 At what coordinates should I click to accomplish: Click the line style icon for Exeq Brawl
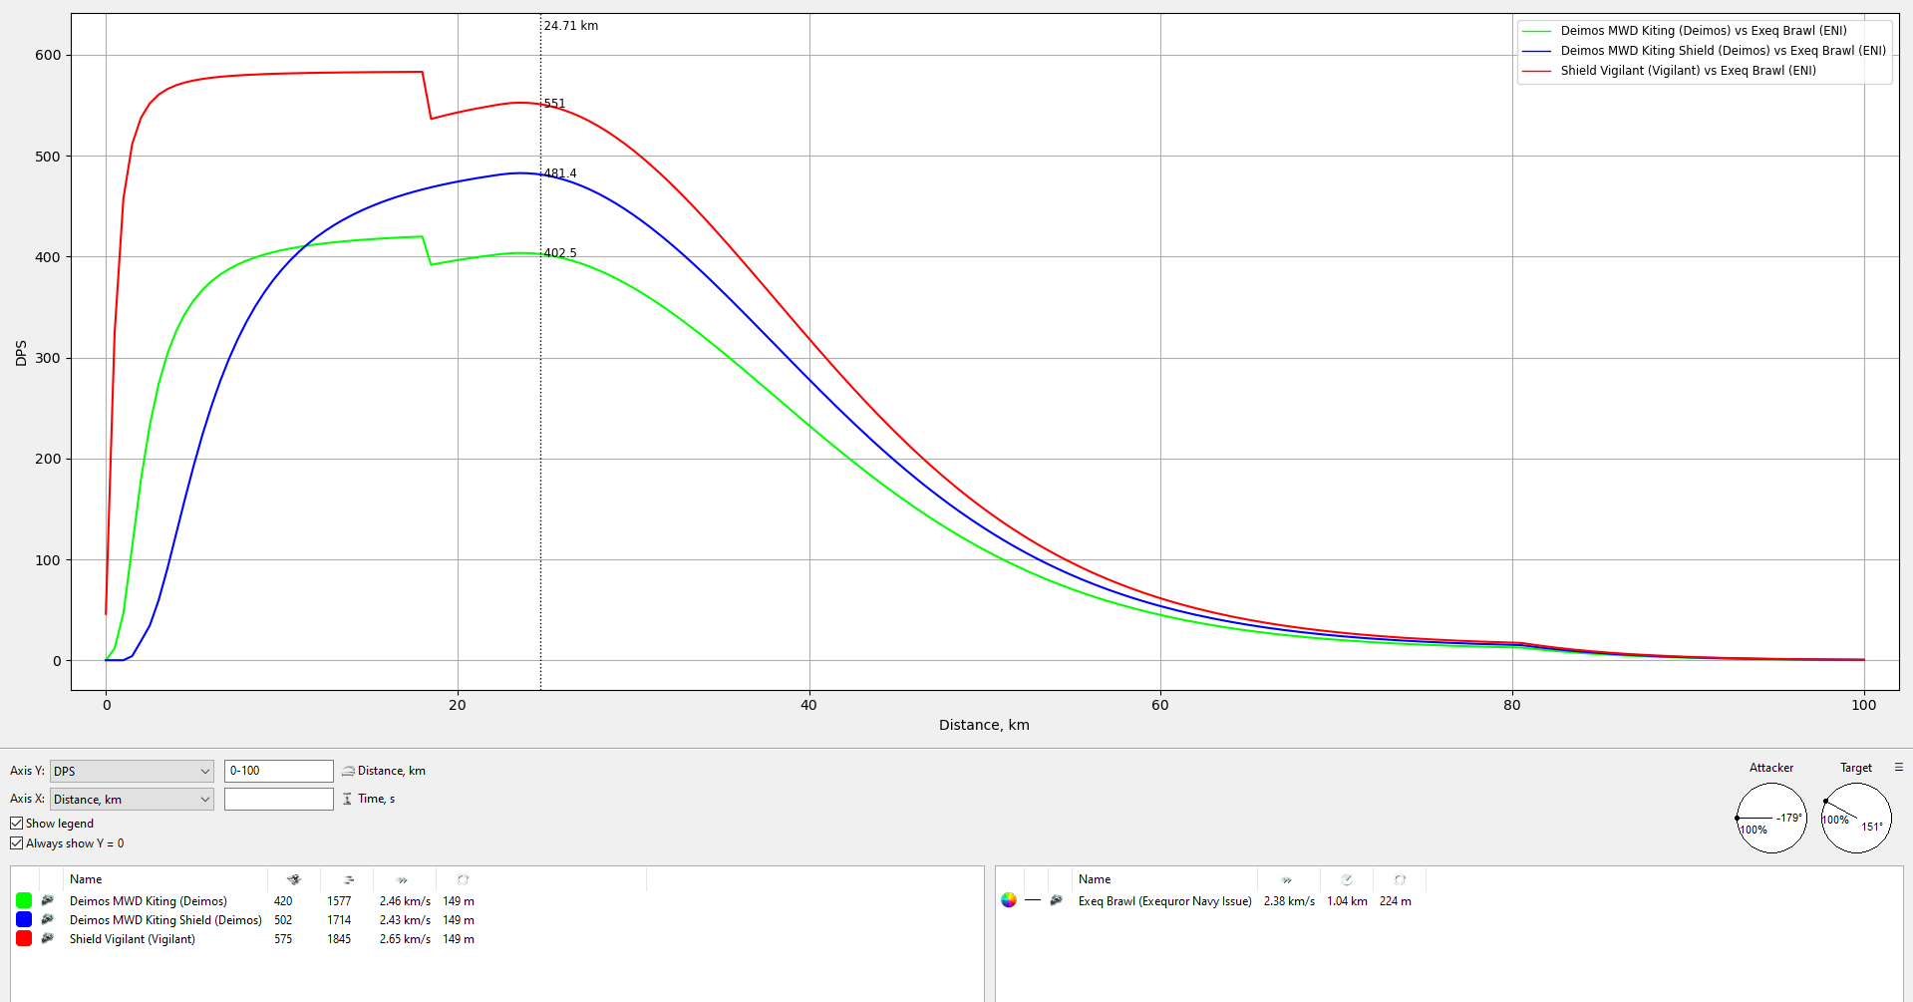click(1032, 900)
